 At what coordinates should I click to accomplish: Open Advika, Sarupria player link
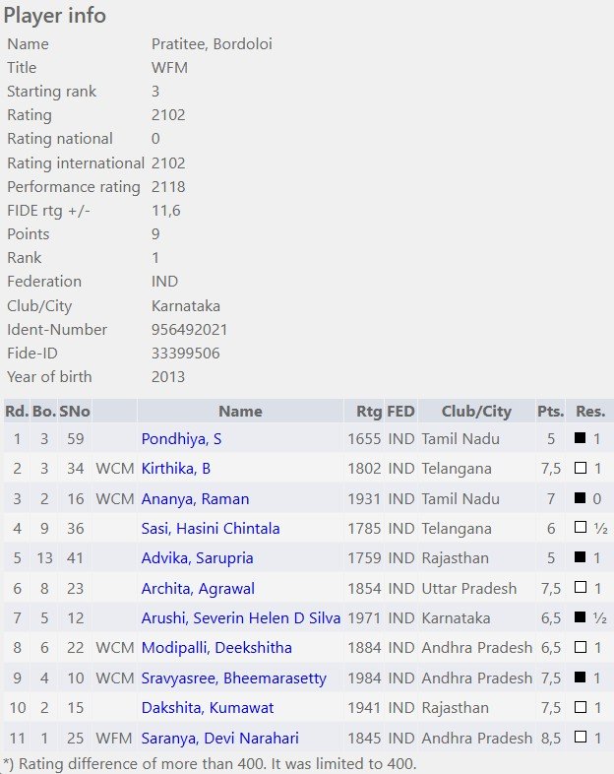(x=197, y=557)
